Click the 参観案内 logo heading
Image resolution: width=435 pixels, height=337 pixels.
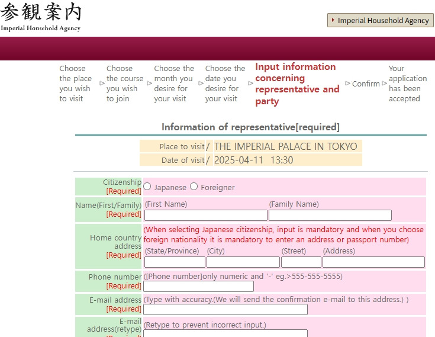click(x=41, y=12)
